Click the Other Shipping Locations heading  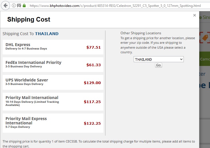(x=141, y=33)
